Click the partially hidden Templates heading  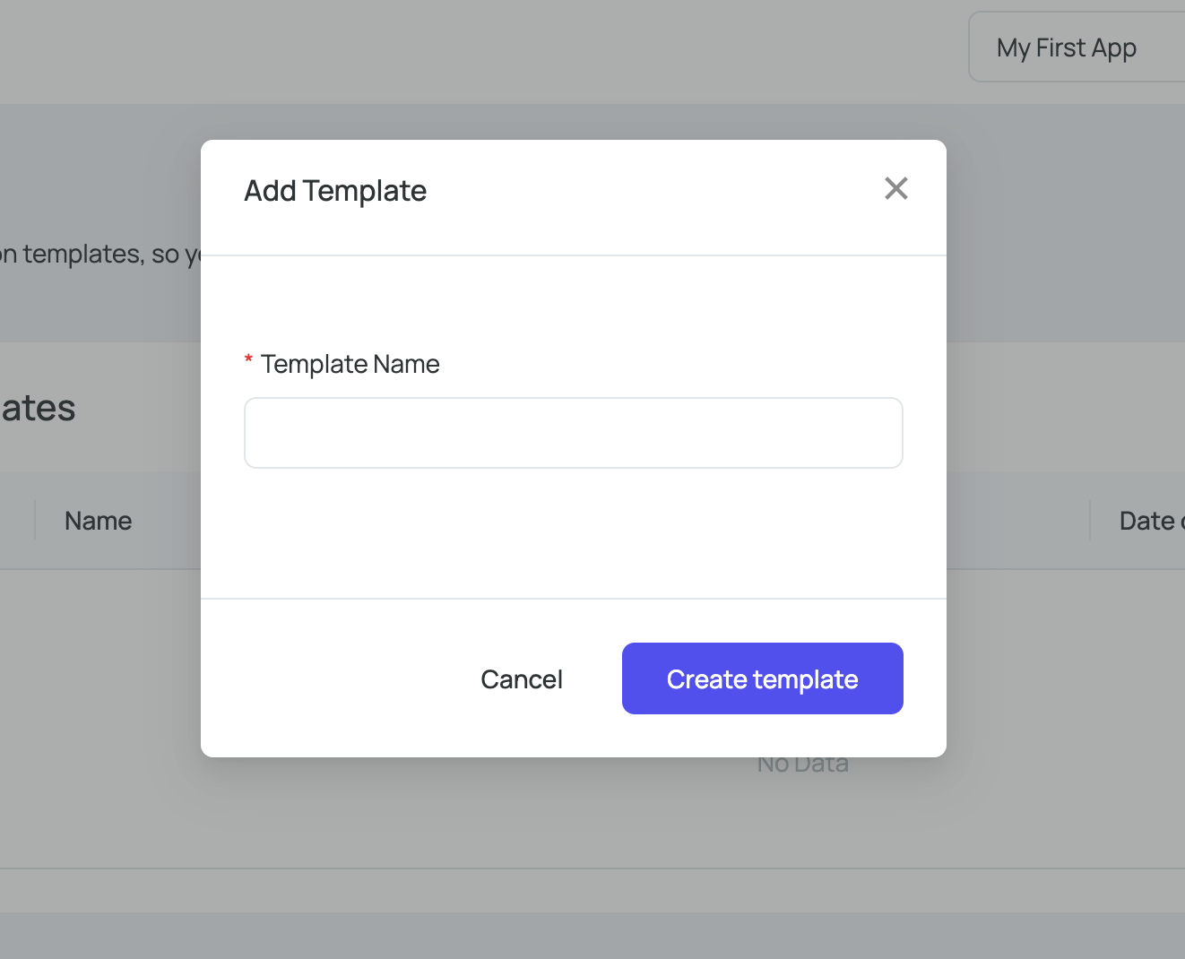38,409
